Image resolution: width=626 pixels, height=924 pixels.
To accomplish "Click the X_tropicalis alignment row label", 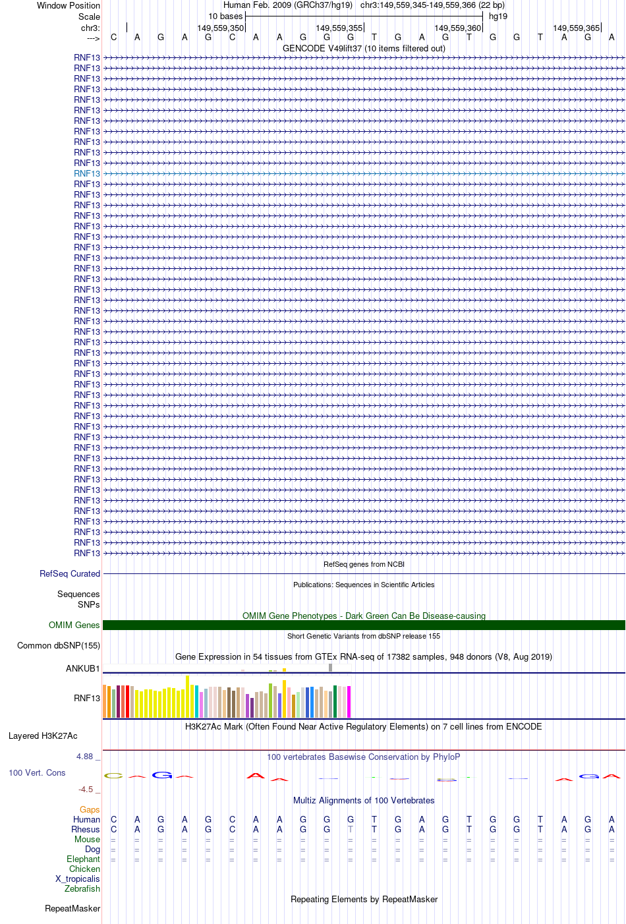I will (x=78, y=879).
